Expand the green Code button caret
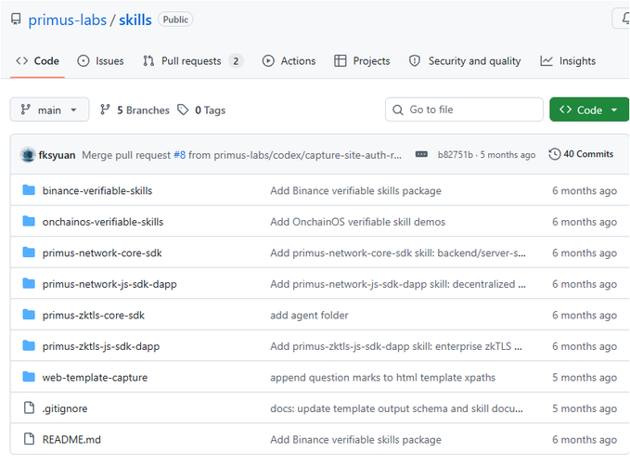The height and width of the screenshot is (466, 630). pyautogui.click(x=614, y=110)
